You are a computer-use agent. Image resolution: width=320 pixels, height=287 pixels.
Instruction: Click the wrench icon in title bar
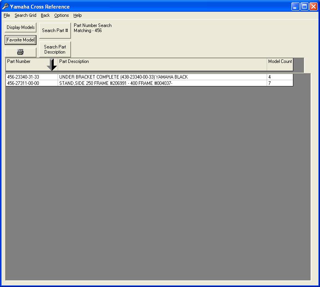tap(5, 7)
